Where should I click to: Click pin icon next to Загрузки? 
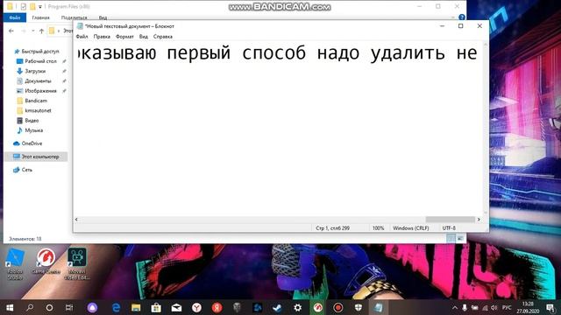64,71
